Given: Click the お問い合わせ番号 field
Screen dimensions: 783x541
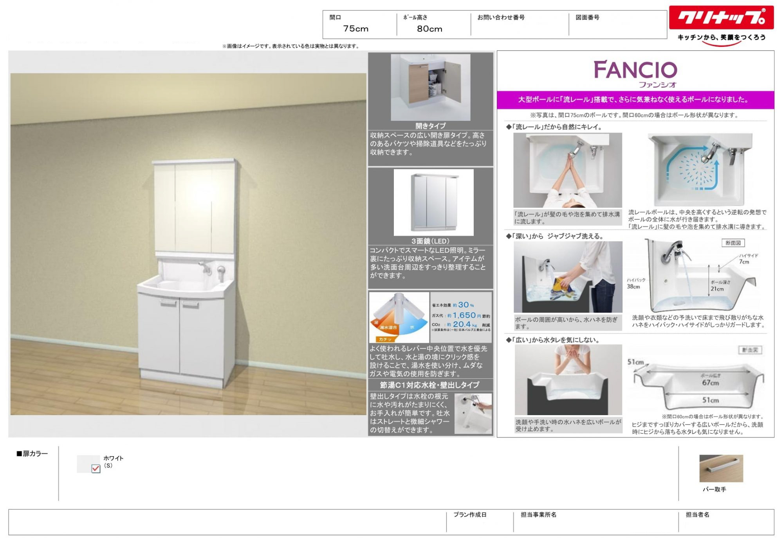Looking at the screenshot, I should (x=520, y=24).
